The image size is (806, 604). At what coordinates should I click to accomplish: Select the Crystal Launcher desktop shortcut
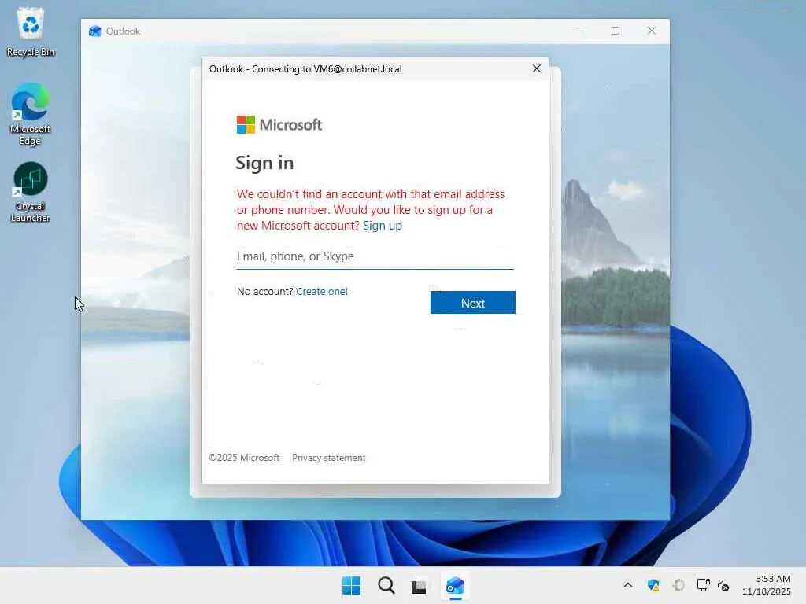[x=31, y=192]
